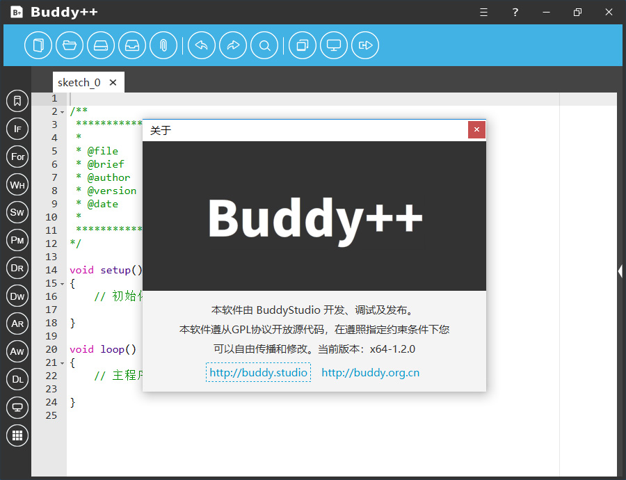Click the DR sidebar button
This screenshot has height=480, width=626.
click(17, 268)
